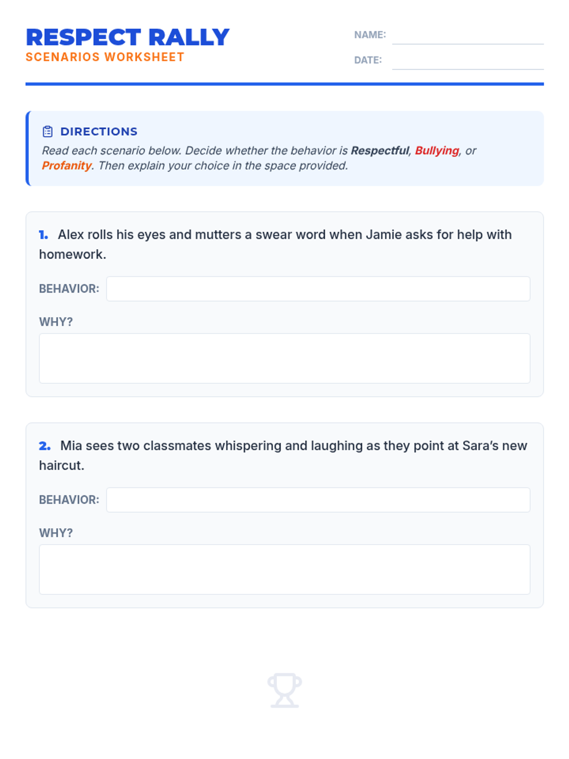Click the Behavior field for scenario 2
Image resolution: width=569 pixels, height=759 pixels.
318,500
